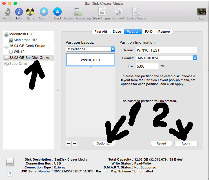This screenshot has width=209, height=180.
Task: Click the Size field showing 5.00
Action: click(x=147, y=66)
